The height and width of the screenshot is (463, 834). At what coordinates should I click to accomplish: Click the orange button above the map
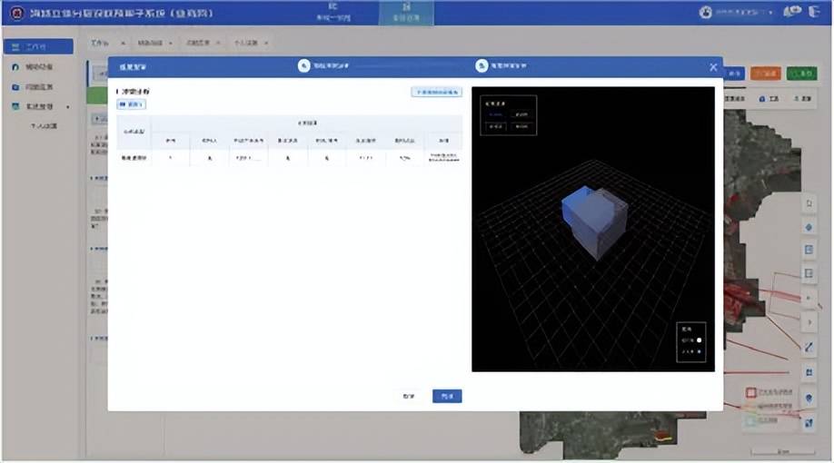(766, 74)
